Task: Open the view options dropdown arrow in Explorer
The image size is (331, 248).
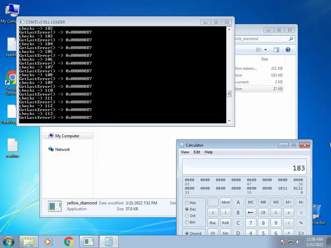Action: [x=265, y=50]
